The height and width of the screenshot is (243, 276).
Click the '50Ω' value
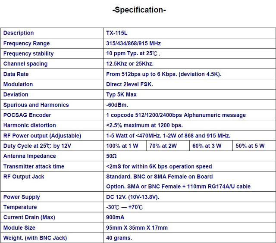tap(111, 156)
